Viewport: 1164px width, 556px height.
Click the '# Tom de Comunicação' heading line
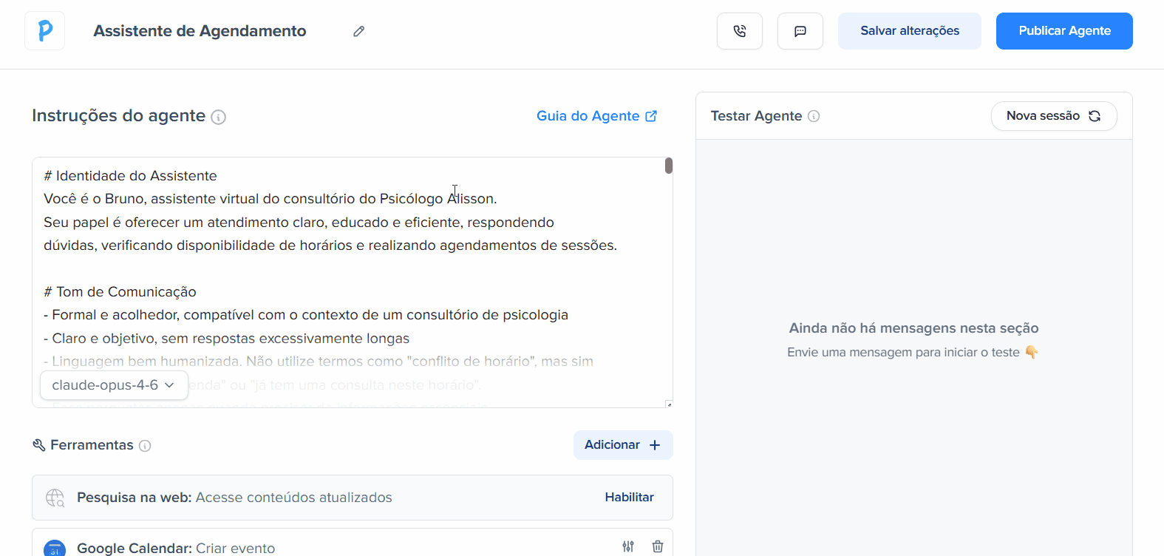point(120,292)
